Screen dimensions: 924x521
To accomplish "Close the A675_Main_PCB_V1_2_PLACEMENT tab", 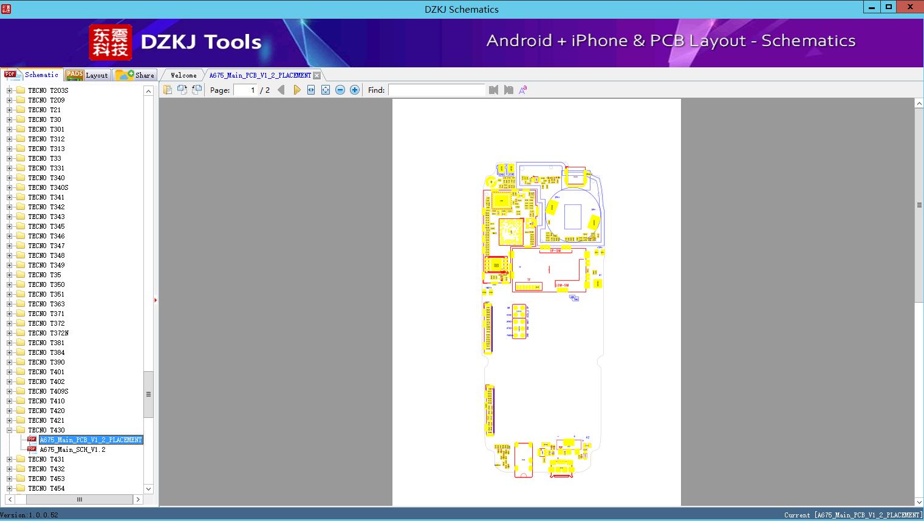I will coord(317,76).
